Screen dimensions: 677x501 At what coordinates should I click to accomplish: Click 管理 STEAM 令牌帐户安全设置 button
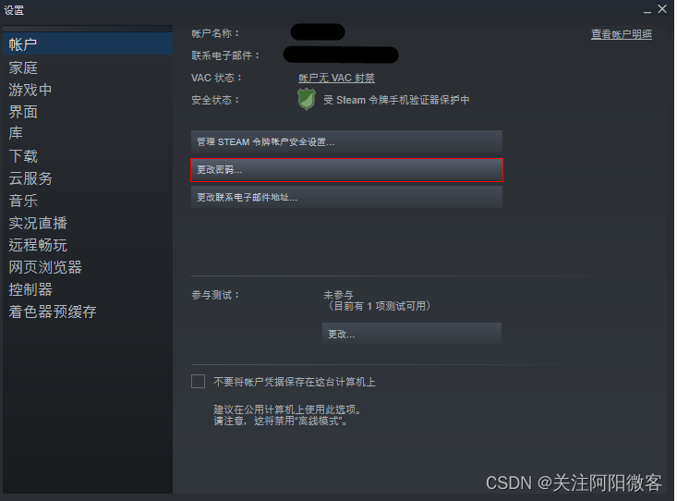[x=346, y=141]
